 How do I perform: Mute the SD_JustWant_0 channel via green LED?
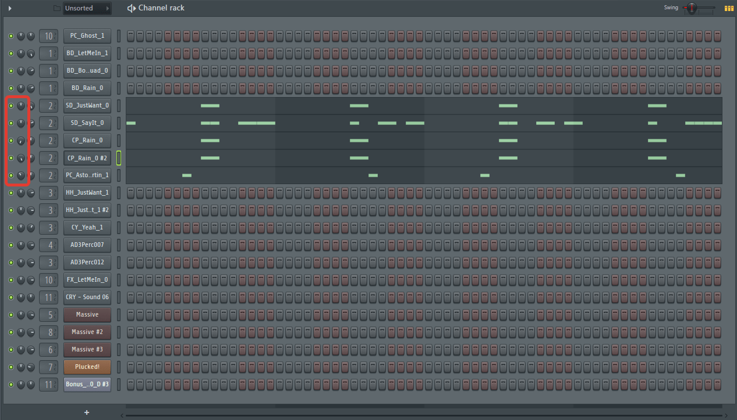[10, 106]
